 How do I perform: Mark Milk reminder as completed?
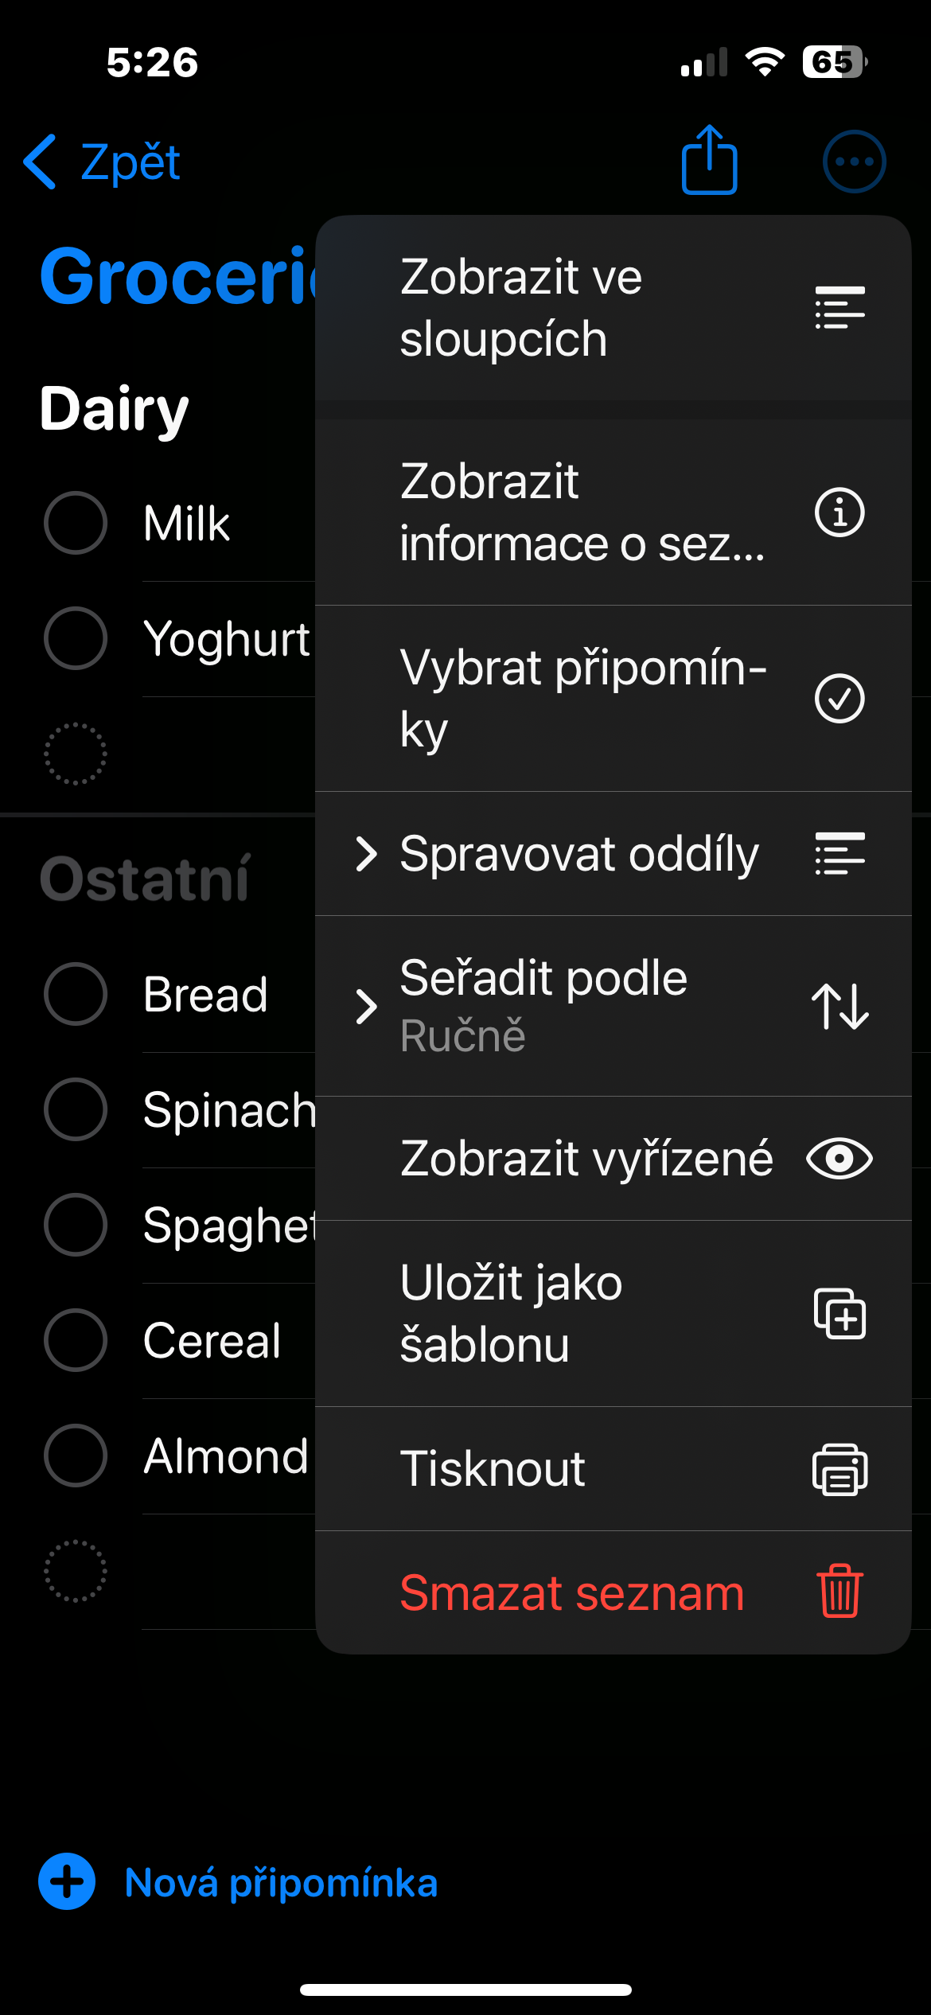(76, 523)
